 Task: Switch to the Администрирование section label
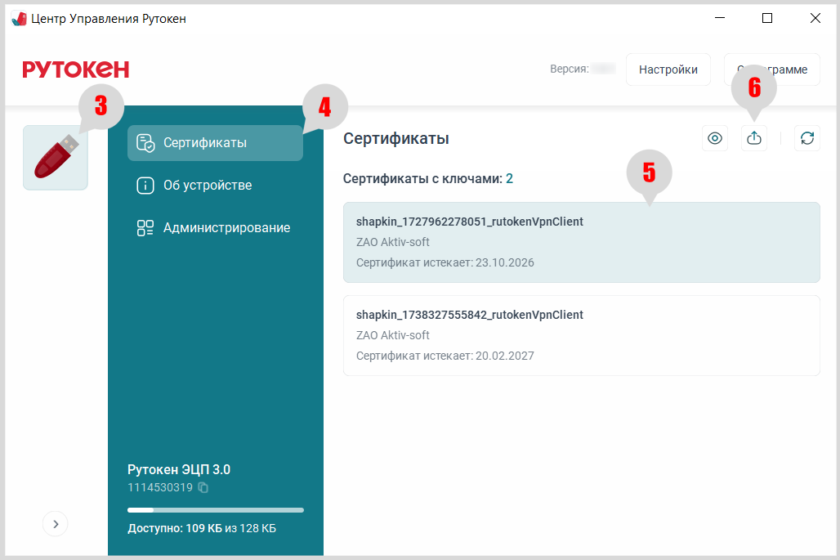(x=226, y=228)
